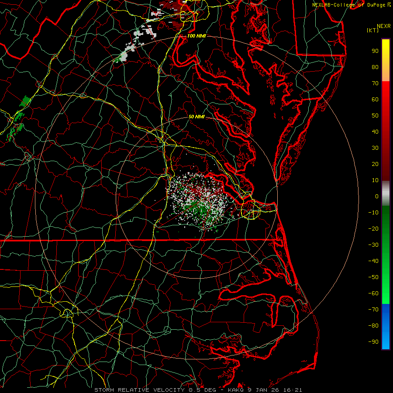Click the -30 value on the velocity scale
Screen dimensions: 393x393
pyautogui.click(x=373, y=245)
